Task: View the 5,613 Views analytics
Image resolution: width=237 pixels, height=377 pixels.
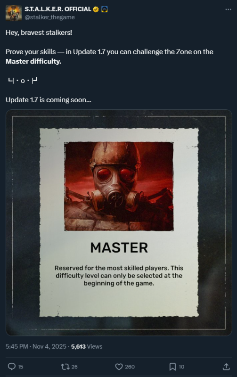Action: 87,346
